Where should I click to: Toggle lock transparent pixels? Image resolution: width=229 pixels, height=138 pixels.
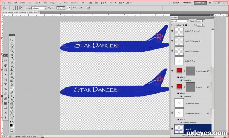[x=177, y=25]
